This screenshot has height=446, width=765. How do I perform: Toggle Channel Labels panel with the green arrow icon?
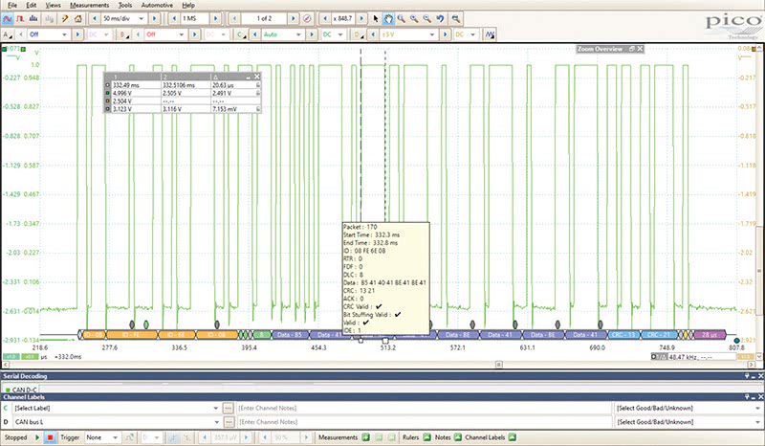[x=512, y=437]
